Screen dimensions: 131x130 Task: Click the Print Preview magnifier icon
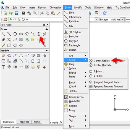35,13
